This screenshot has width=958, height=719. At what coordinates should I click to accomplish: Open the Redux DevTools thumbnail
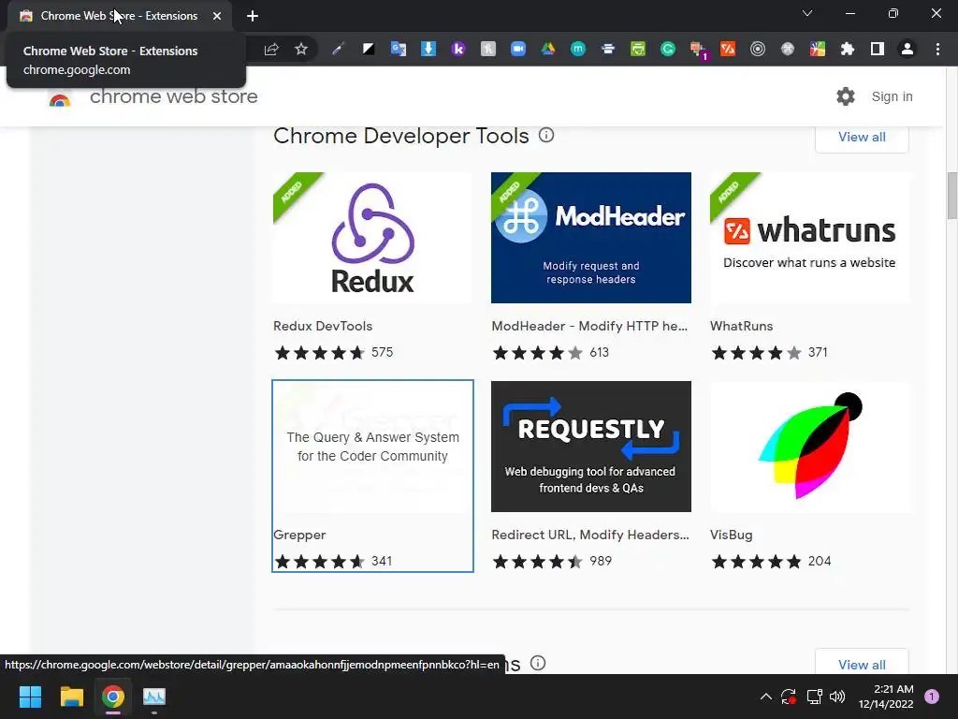(372, 238)
